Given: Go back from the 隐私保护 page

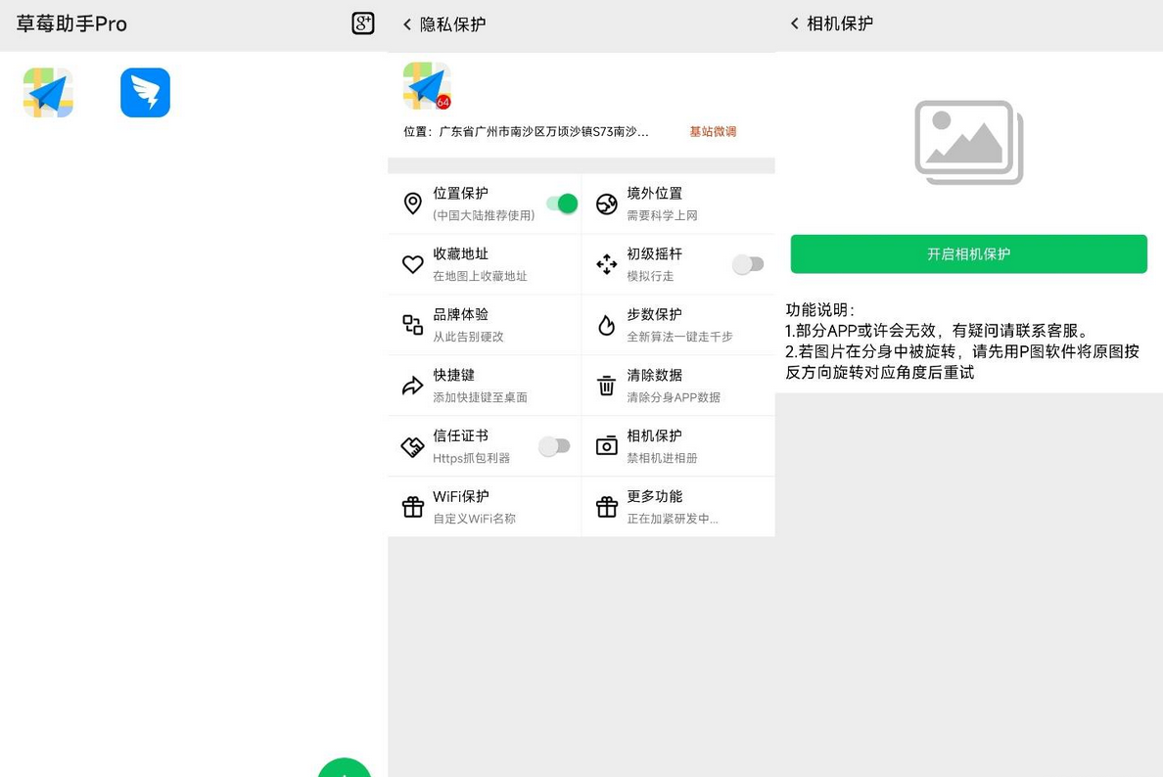Looking at the screenshot, I should tap(407, 23).
